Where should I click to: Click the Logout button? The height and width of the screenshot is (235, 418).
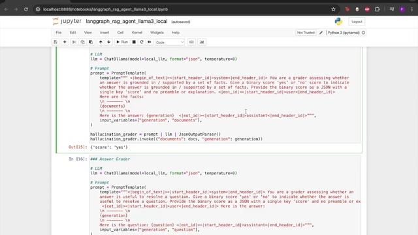[x=357, y=22]
